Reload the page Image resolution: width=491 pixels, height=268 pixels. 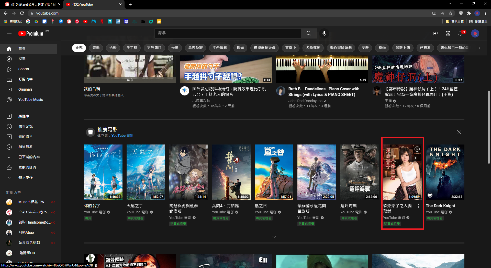tap(22, 13)
